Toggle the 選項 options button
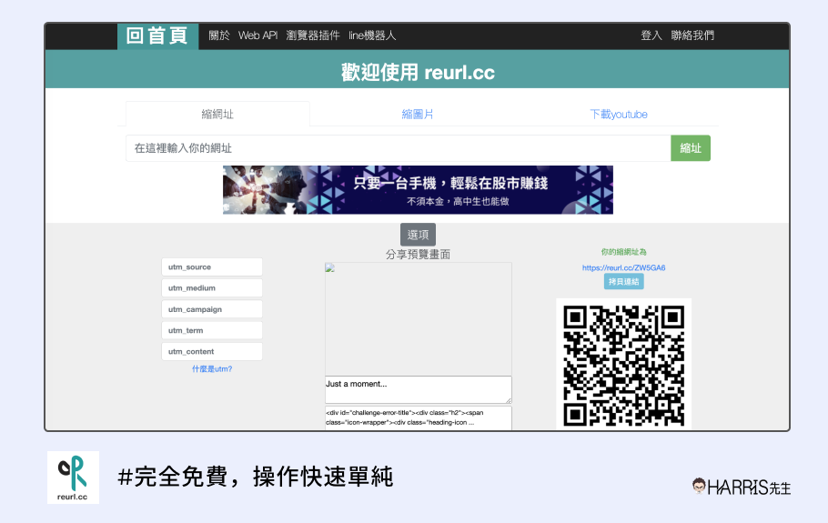The height and width of the screenshot is (523, 828). coord(418,235)
